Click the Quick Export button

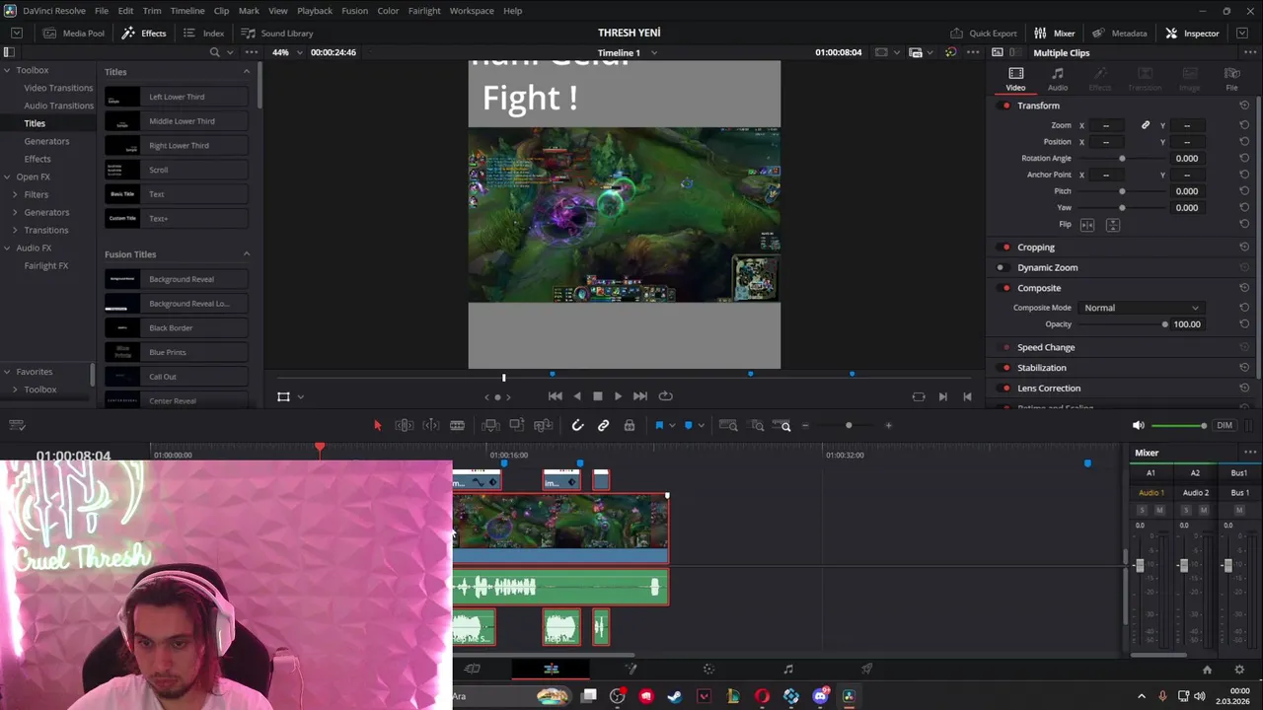point(983,34)
